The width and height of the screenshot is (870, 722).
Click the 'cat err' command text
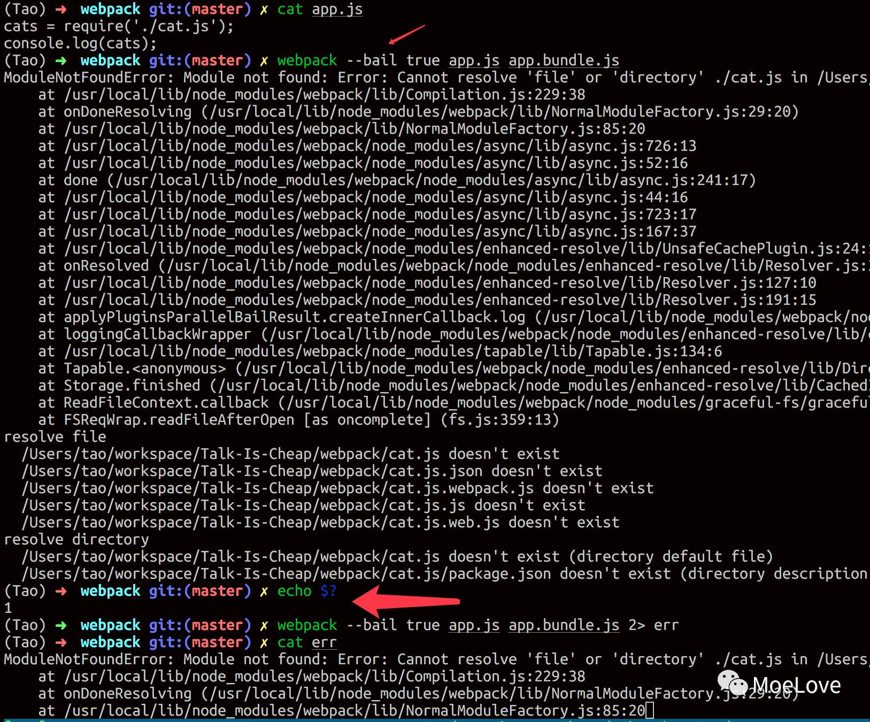tap(307, 642)
